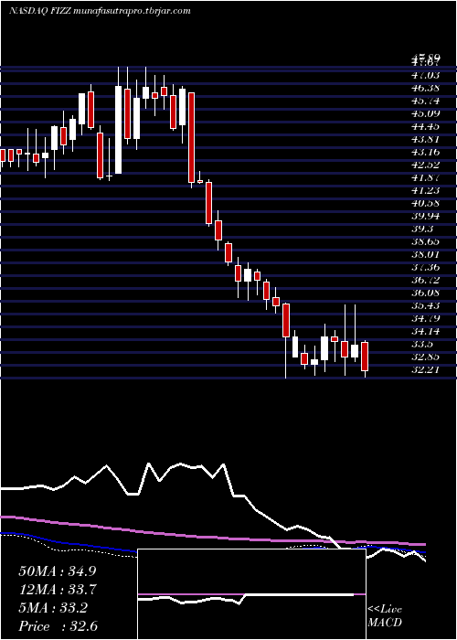Image resolution: width=457 pixels, height=640 pixels.
Task: Select the 43.16 price axis label
Action: tap(425, 153)
